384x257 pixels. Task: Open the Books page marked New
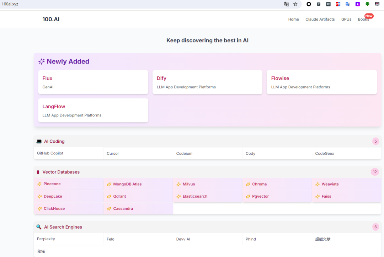point(363,20)
